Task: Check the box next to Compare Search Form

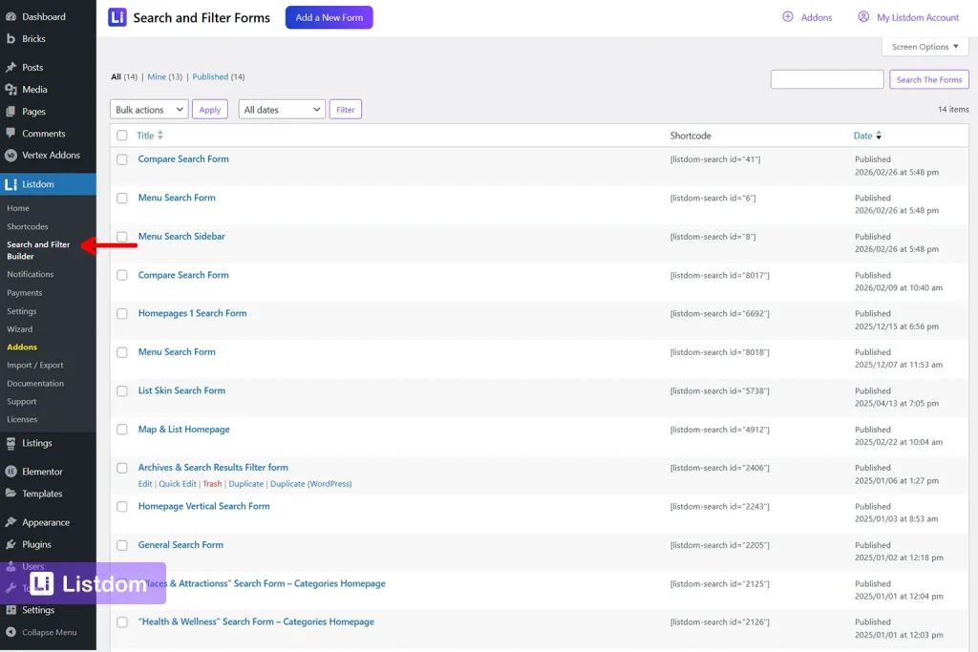Action: point(122,159)
